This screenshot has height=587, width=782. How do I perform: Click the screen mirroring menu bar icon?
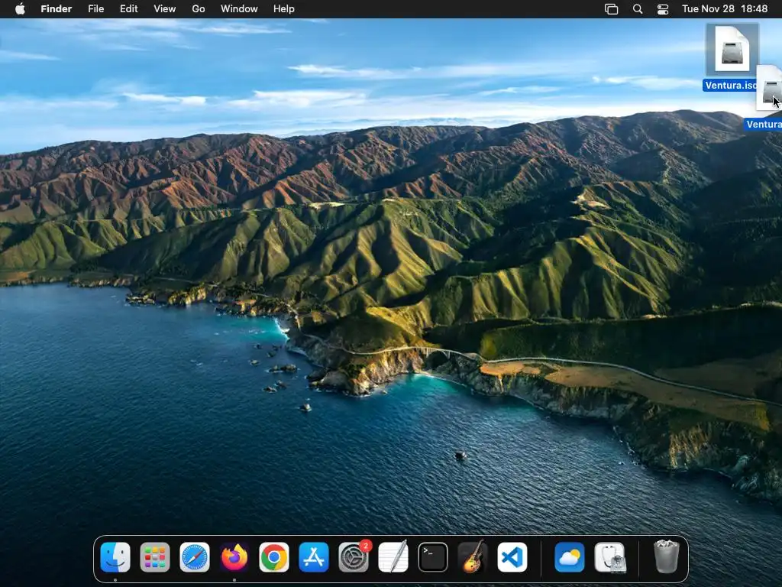point(612,9)
